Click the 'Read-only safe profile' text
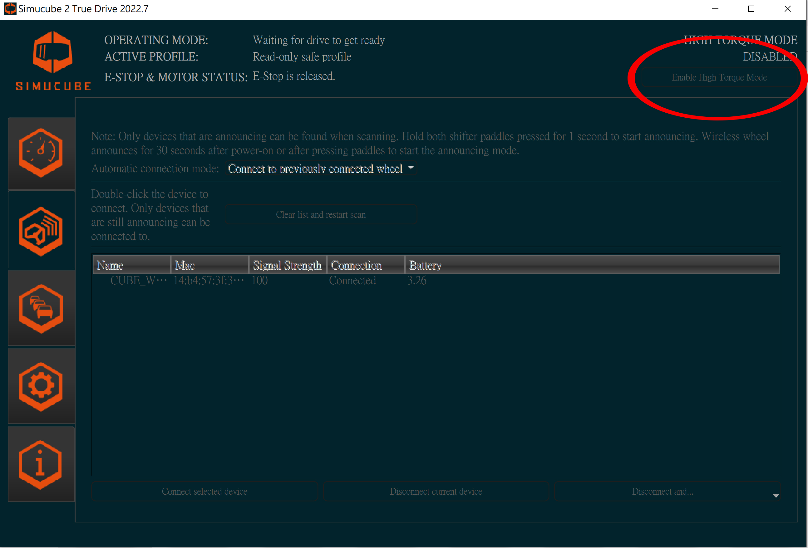 pos(302,57)
